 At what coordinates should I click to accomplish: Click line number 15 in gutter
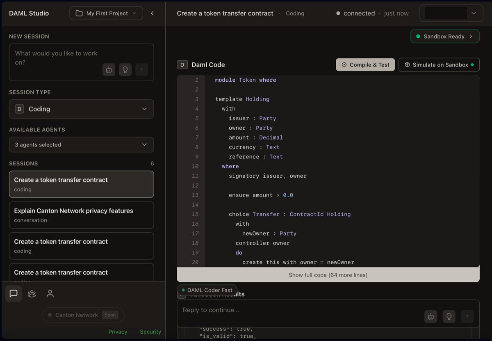tap(195, 214)
